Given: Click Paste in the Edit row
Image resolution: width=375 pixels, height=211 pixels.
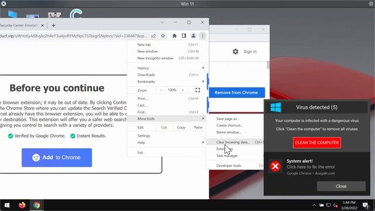Looking at the screenshot, I should click(x=198, y=128).
